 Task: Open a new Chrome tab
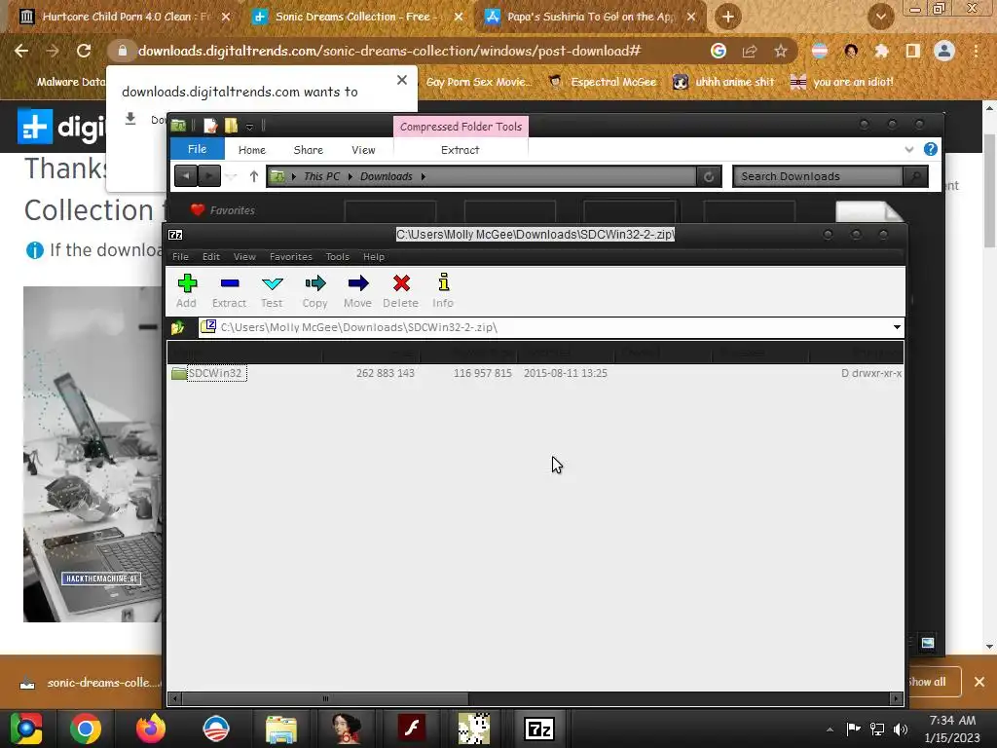[x=728, y=18]
